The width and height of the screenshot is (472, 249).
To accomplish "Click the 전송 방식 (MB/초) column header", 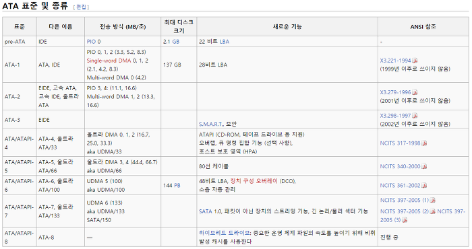I will (123, 27).
